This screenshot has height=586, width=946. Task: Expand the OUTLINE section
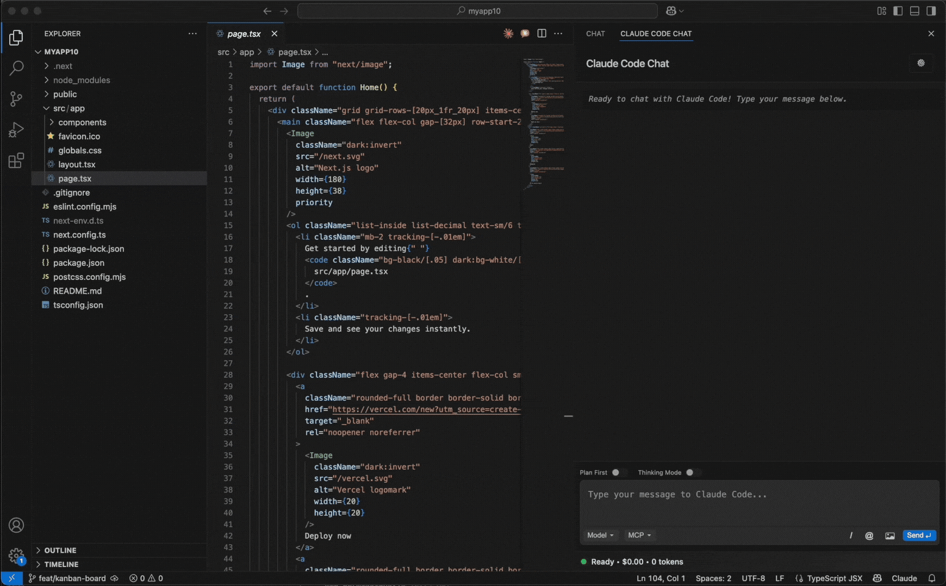point(60,550)
